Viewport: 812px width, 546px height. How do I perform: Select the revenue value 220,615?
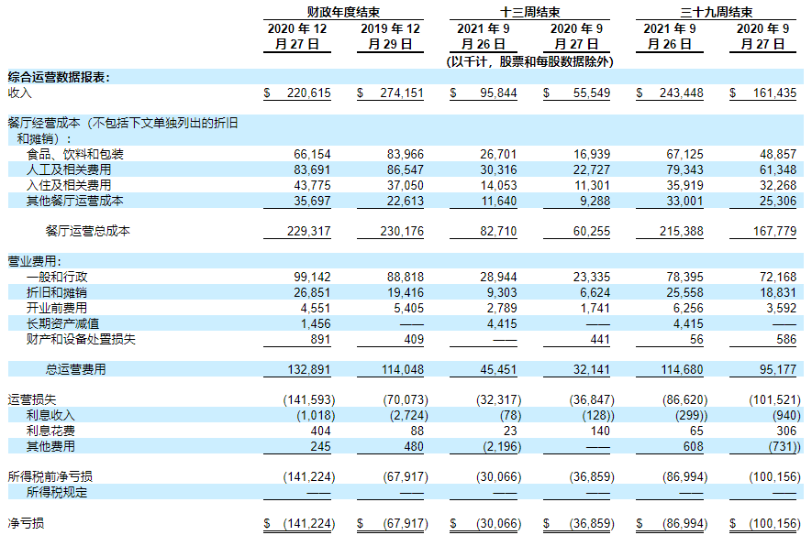tap(305, 93)
